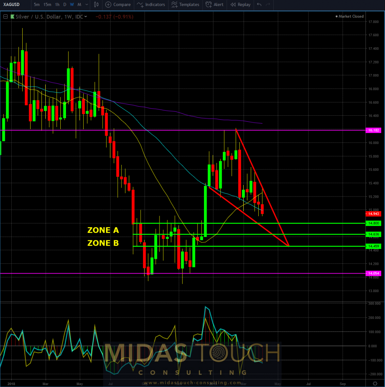Open the Indicators panel

pyautogui.click(x=151, y=5)
